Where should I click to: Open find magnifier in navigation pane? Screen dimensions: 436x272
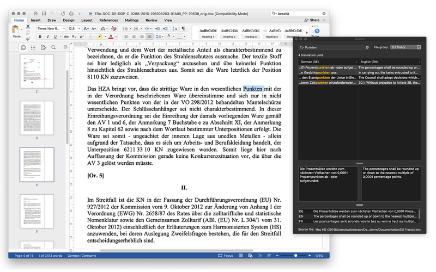pyautogui.click(x=53, y=47)
